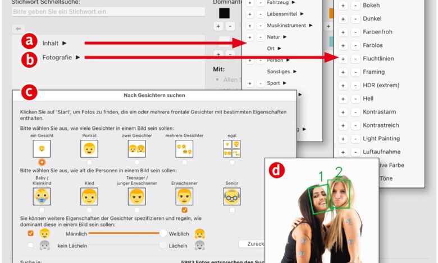Screen dimensions: 438x263
Task: Select the 'egal' faces icon
Action: coord(232,149)
